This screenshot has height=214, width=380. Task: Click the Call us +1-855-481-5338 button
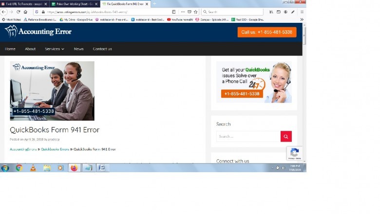click(x=267, y=32)
